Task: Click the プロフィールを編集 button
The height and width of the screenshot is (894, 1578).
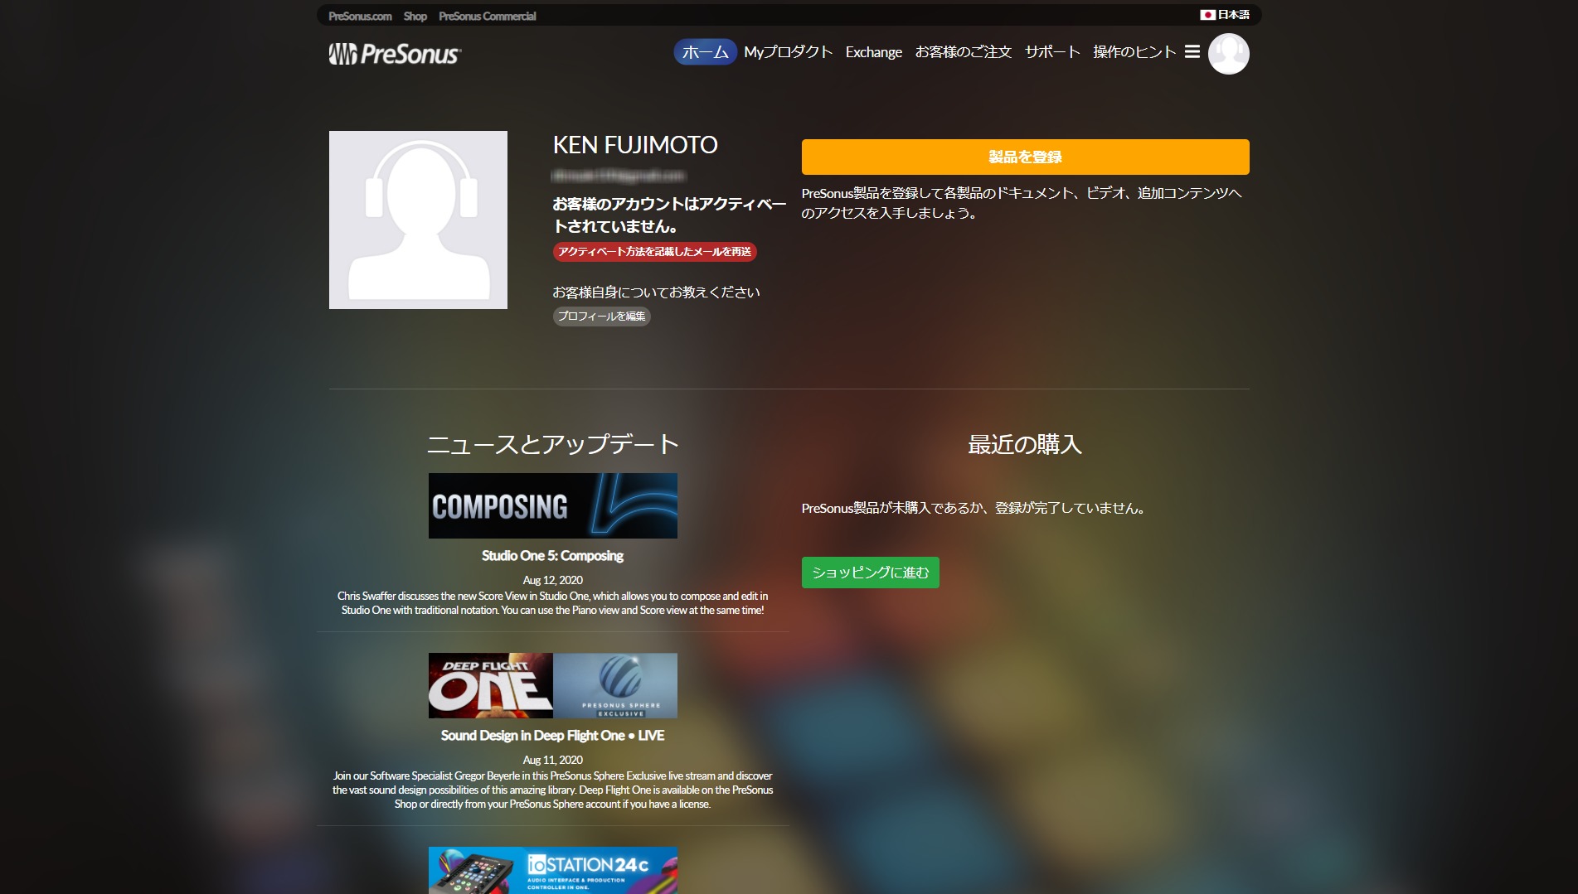Action: tap(601, 316)
